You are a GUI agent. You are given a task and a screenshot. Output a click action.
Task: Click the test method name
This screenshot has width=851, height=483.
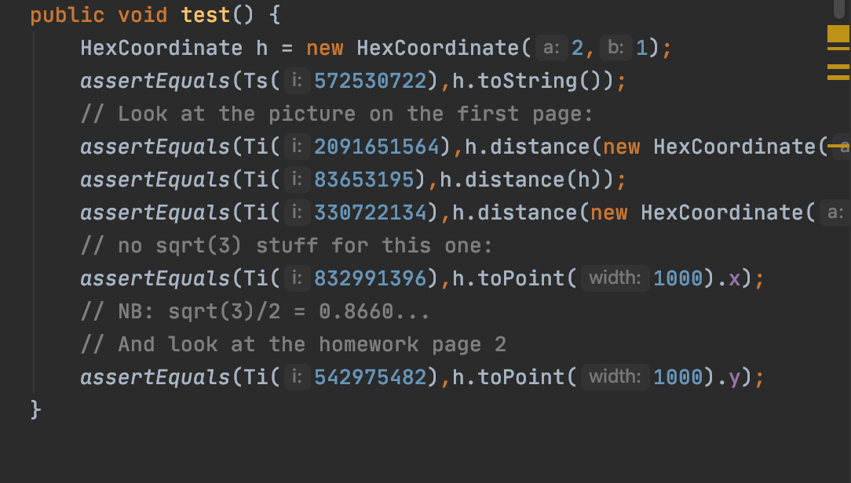click(x=206, y=15)
